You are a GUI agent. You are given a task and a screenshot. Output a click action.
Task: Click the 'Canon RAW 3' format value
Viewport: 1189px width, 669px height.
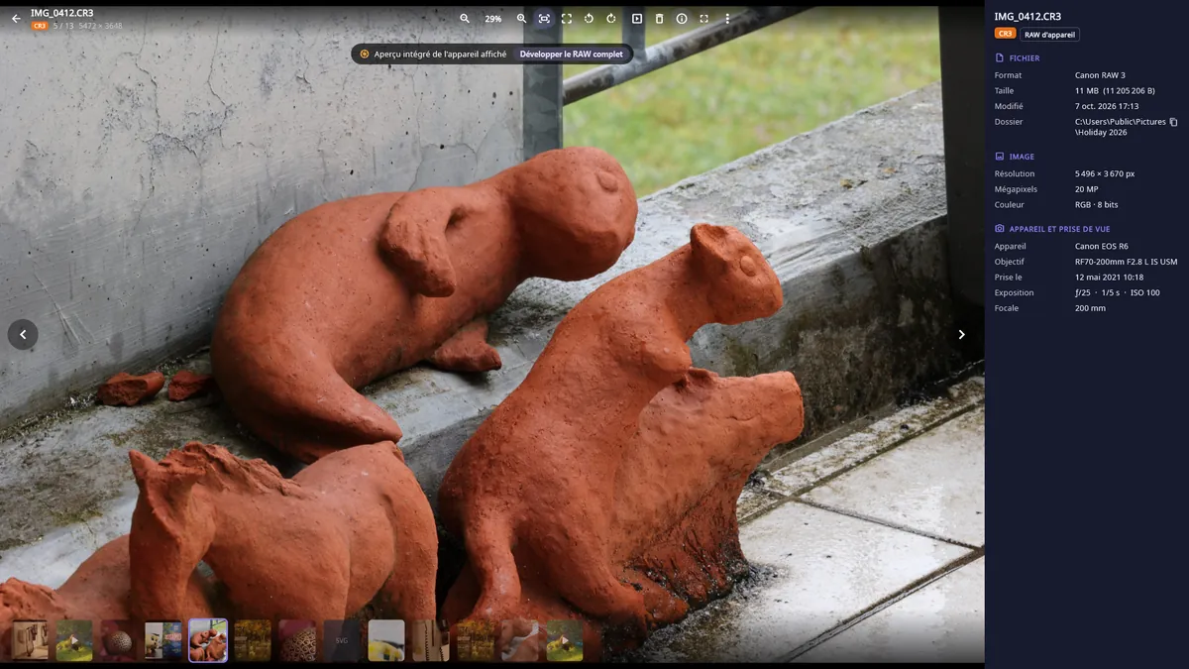1100,75
